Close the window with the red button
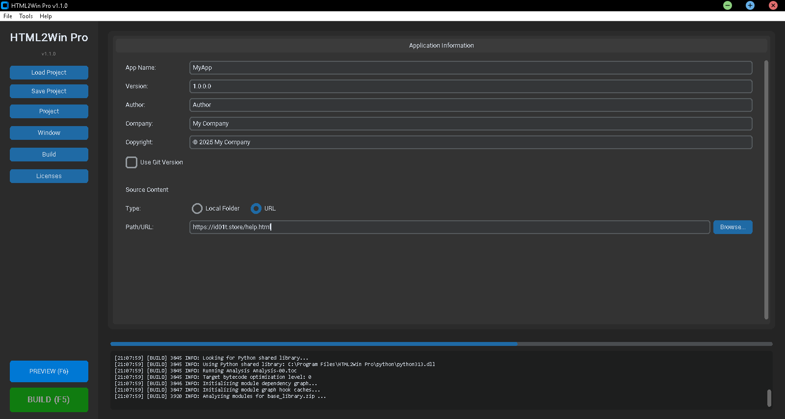785x419 pixels. coord(773,5)
